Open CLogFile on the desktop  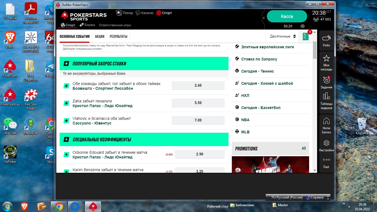click(x=10, y=12)
